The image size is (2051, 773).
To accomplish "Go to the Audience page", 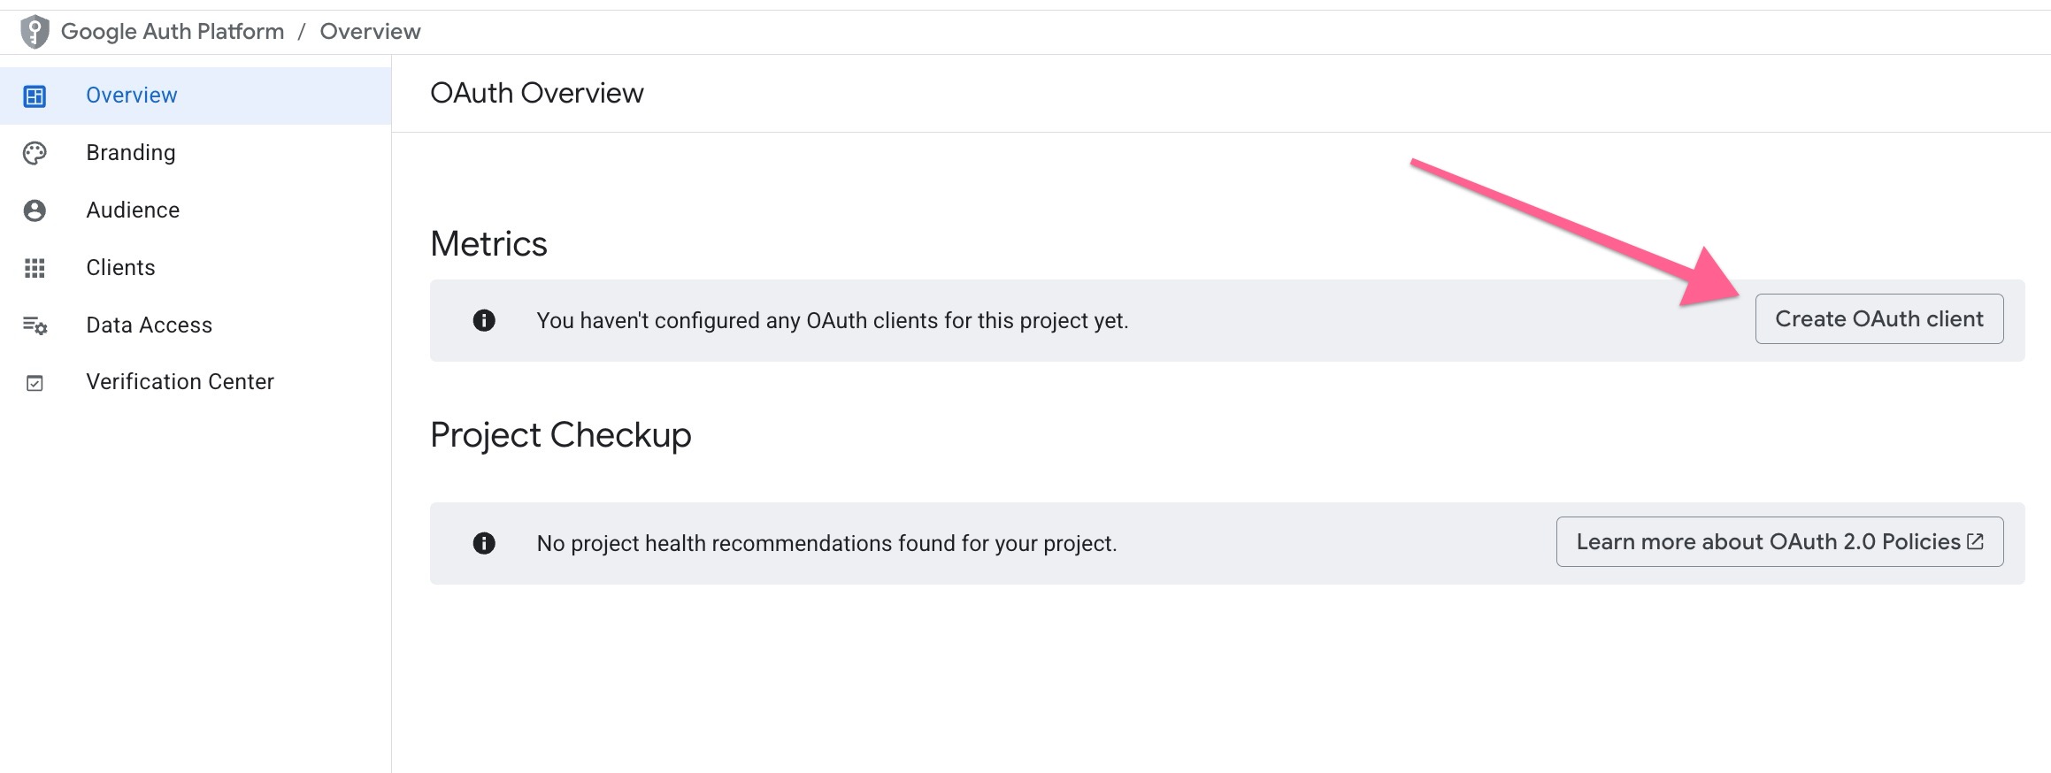I will (x=133, y=210).
